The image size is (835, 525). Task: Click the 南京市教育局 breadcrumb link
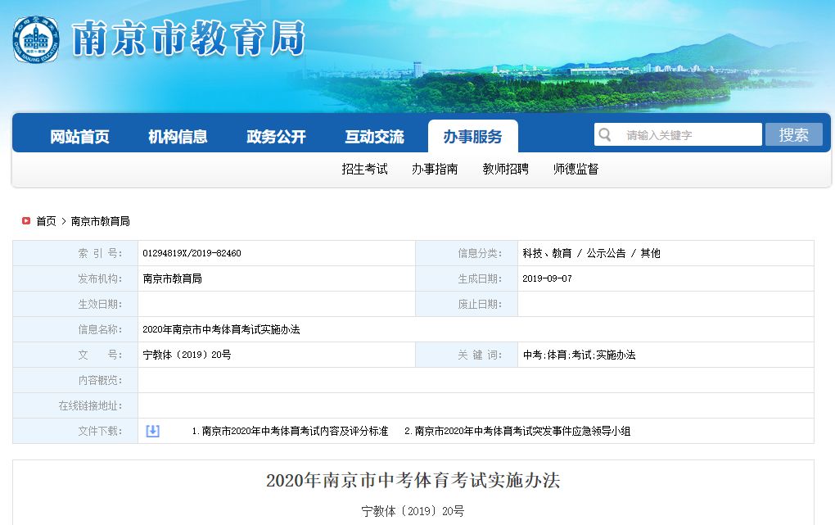[x=102, y=220]
